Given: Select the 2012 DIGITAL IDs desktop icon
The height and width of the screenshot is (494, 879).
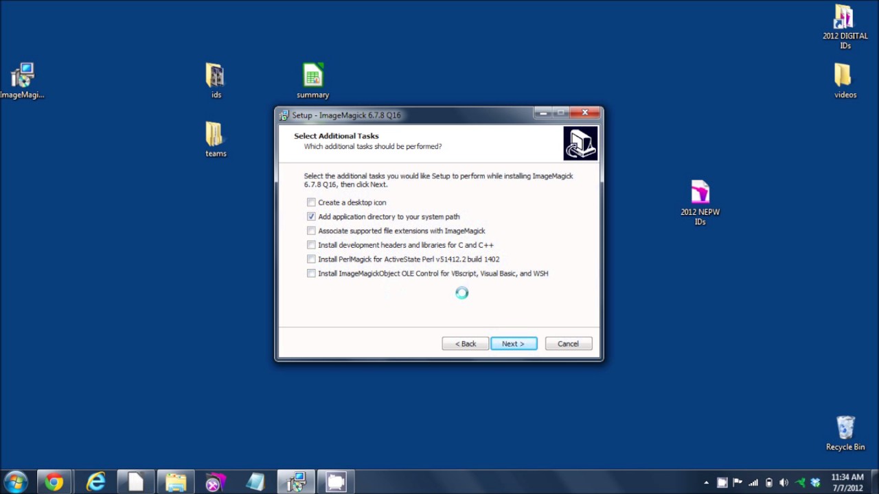Looking at the screenshot, I should pyautogui.click(x=845, y=27).
